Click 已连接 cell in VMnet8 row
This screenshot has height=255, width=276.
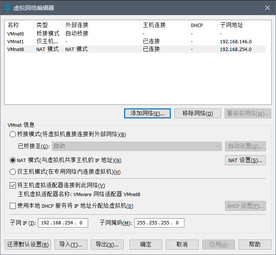(152, 49)
